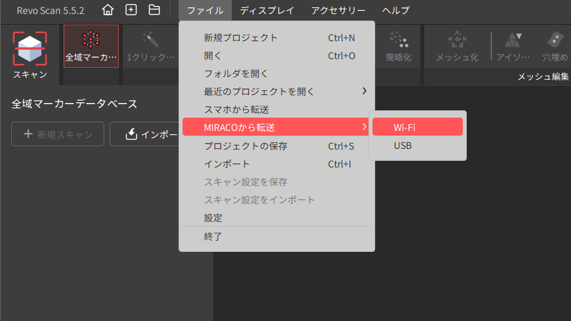Open the Display (ディスプレイ) menu

pos(267,10)
